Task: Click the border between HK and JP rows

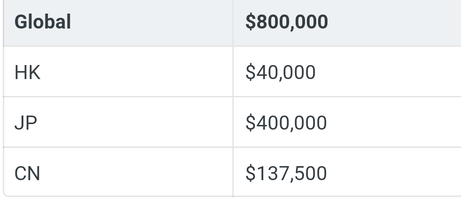Action: click(x=232, y=96)
